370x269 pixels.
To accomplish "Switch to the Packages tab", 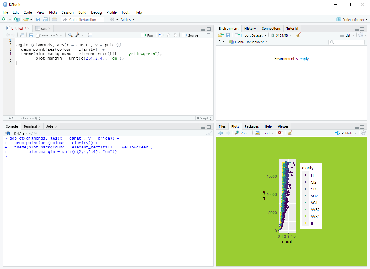I will 252,126.
